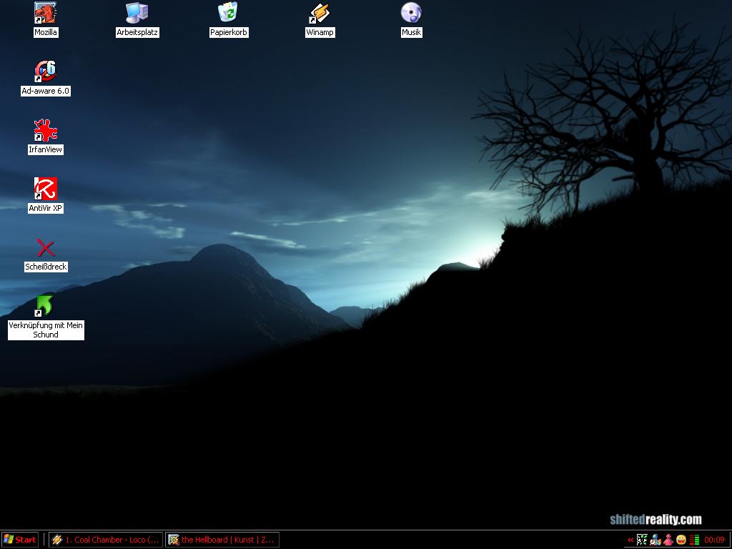Click the dotted network tray icon
This screenshot has width=732, height=549.
tap(642, 540)
